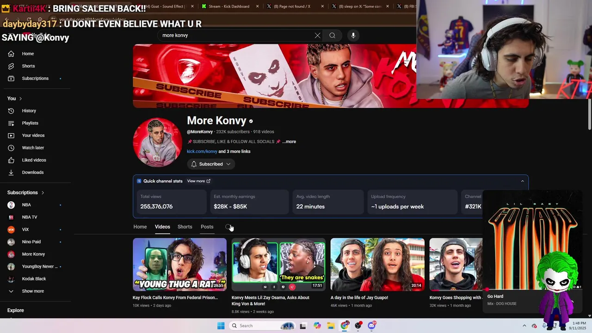Open the ViX subscription channel

pos(25,229)
